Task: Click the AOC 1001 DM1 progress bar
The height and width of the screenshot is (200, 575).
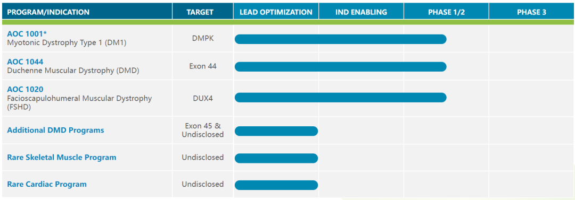Action: [340, 39]
